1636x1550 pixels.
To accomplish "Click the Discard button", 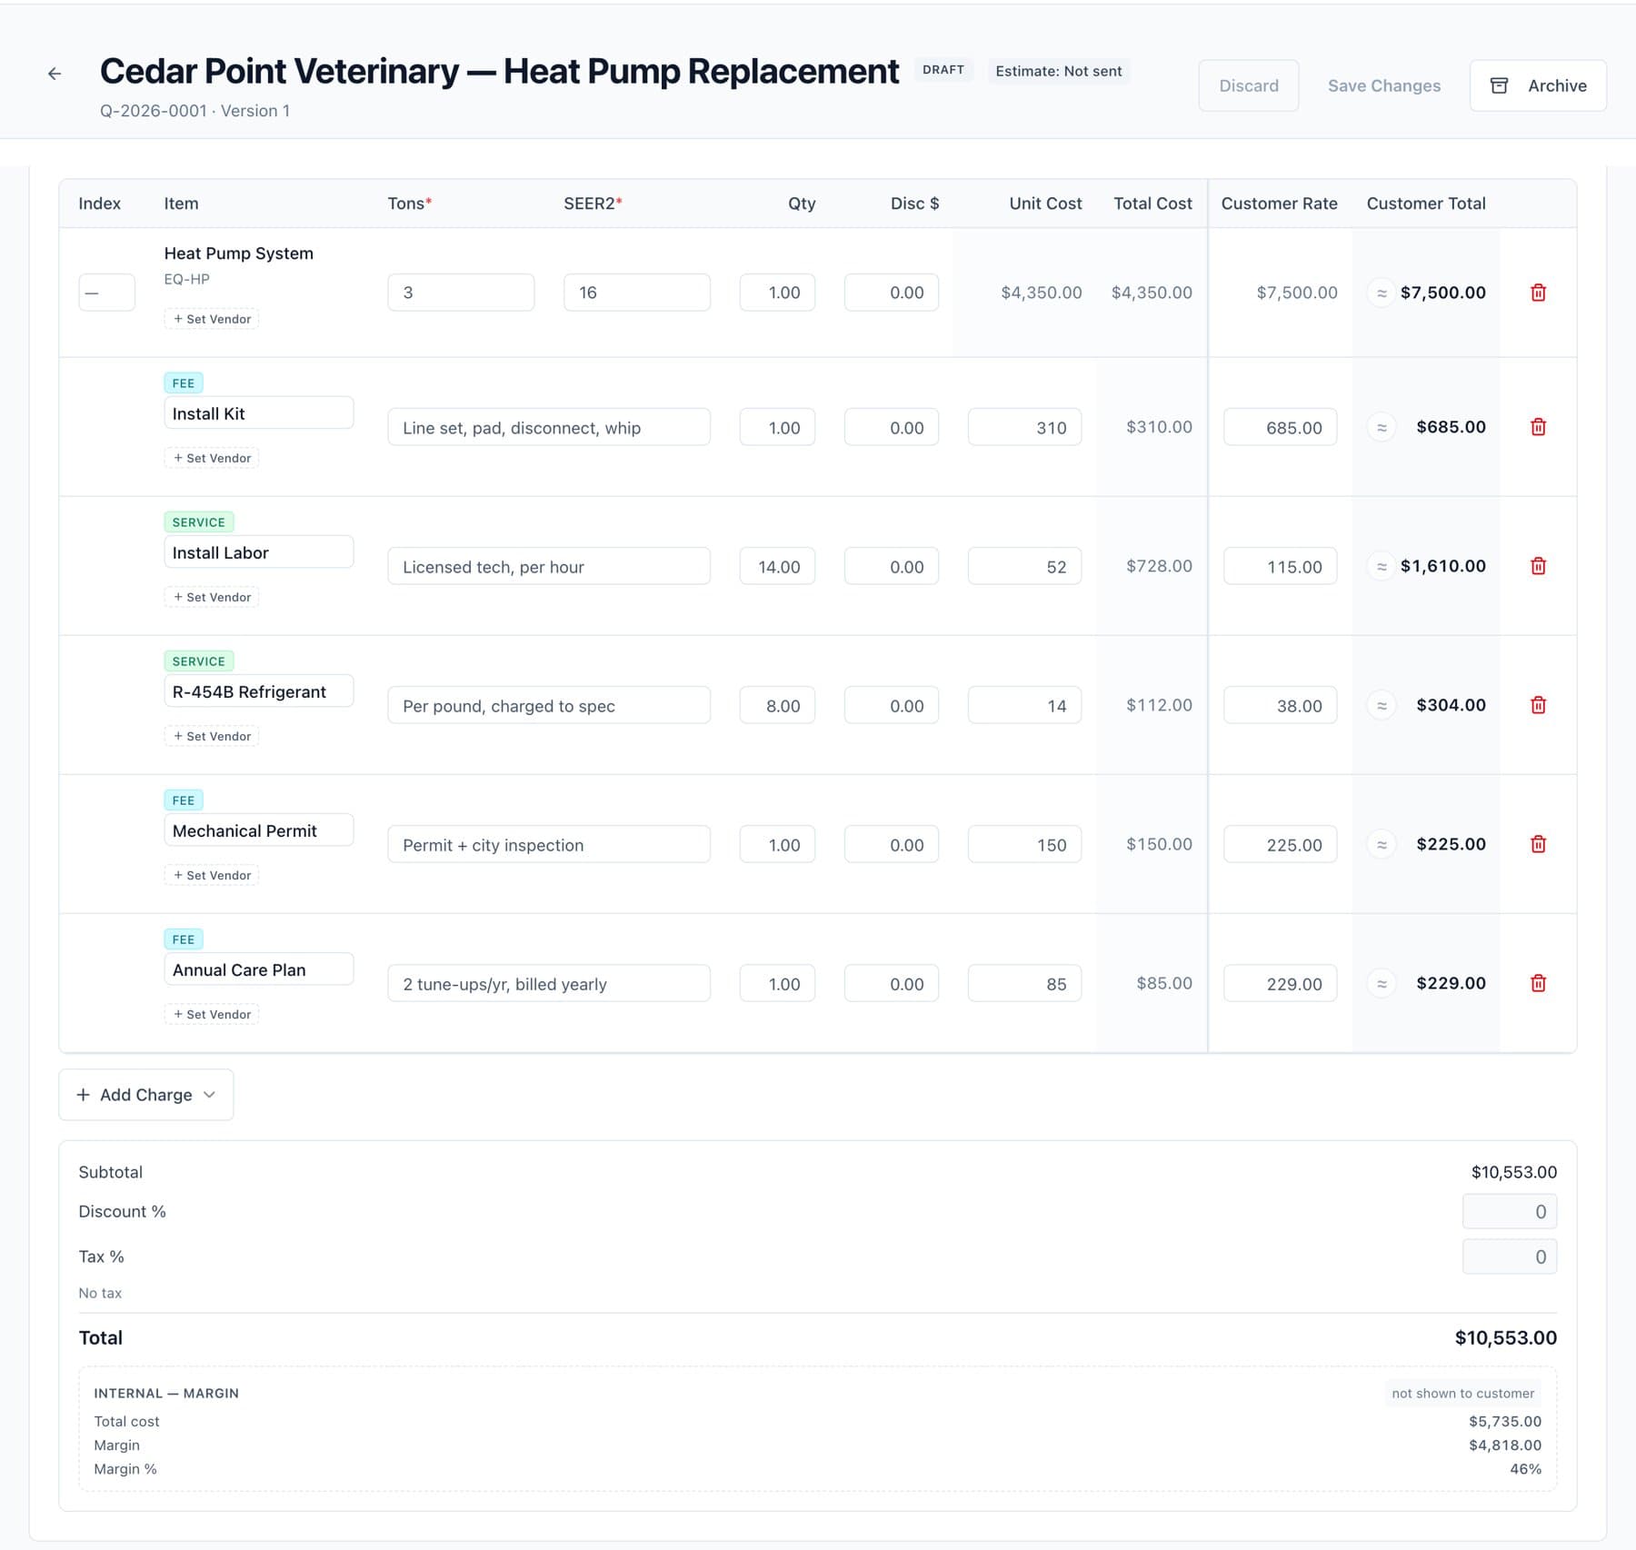I will (x=1248, y=85).
